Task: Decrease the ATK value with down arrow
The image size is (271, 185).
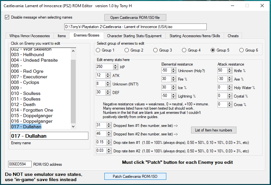Action: coord(108,77)
